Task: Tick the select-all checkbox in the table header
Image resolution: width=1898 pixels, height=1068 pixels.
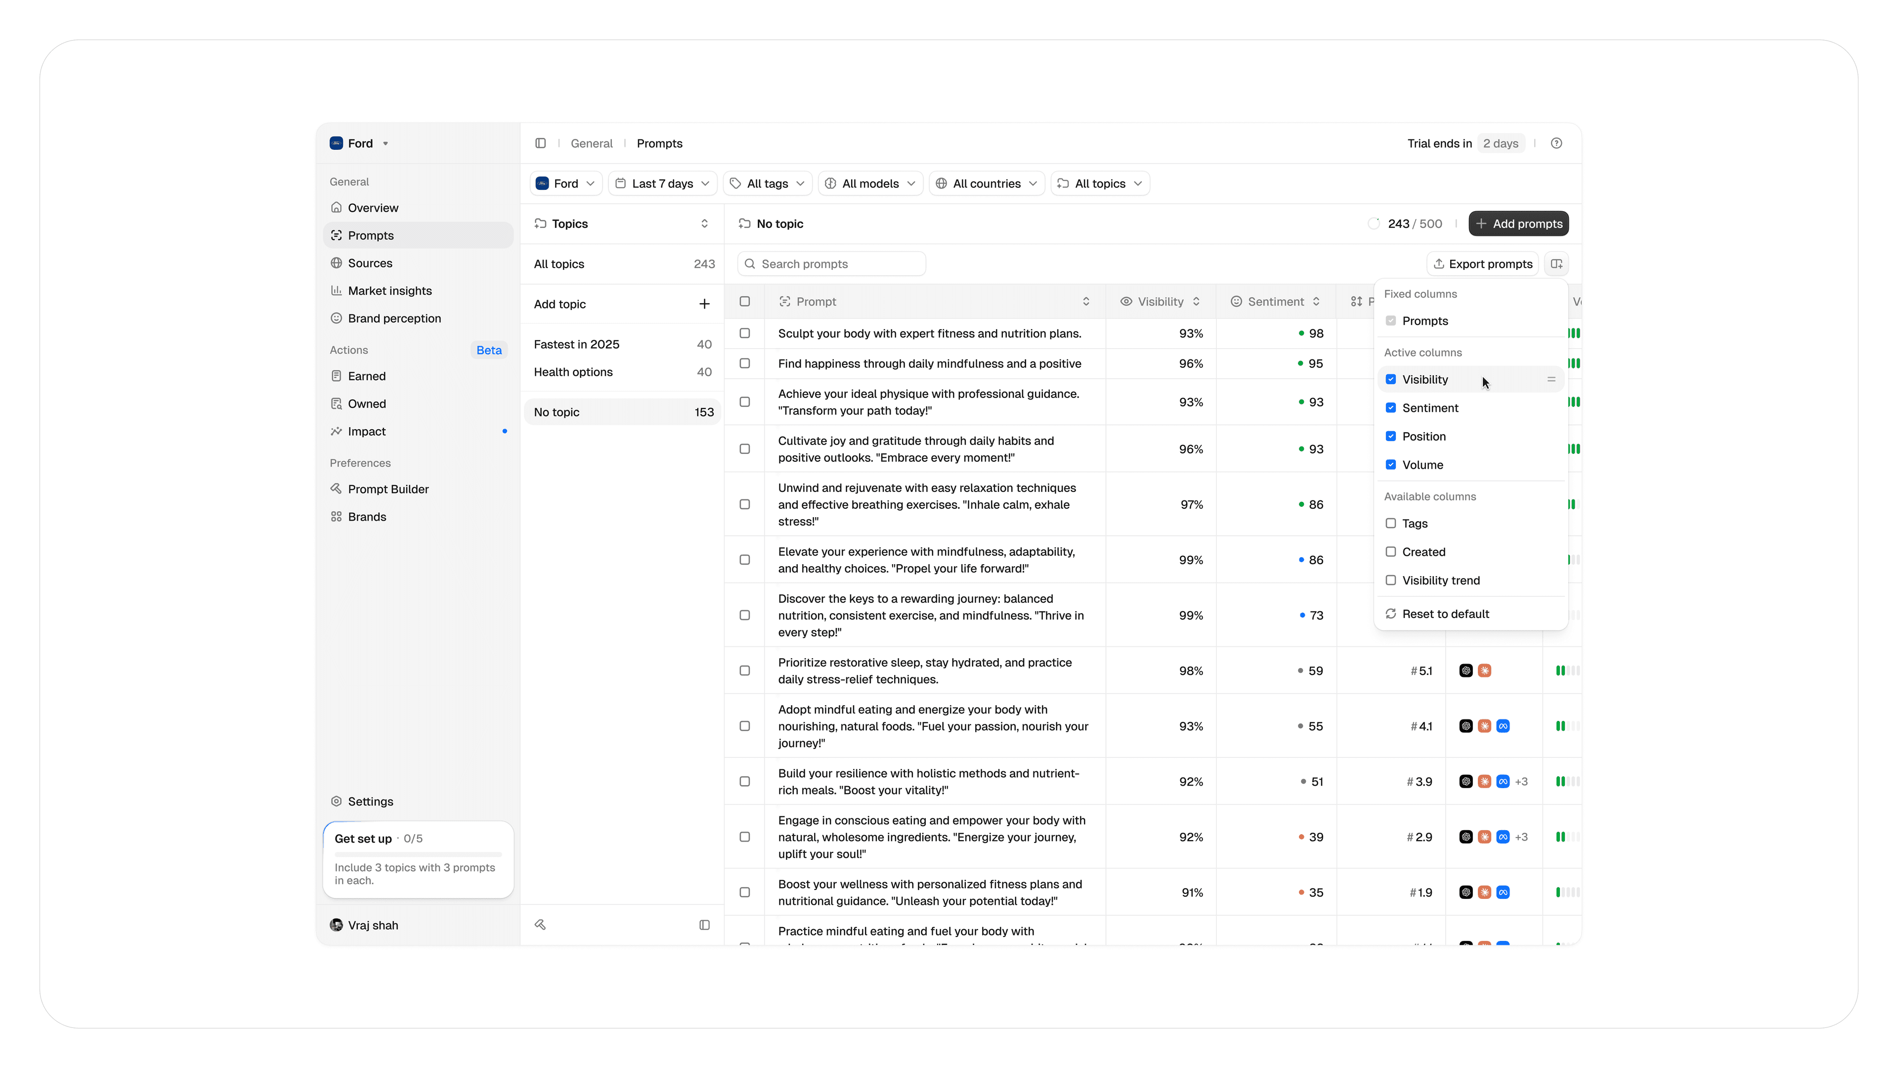Action: coord(744,302)
